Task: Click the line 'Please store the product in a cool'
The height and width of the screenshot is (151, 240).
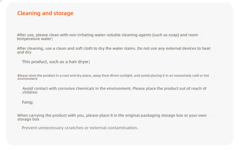Action: 113,75
